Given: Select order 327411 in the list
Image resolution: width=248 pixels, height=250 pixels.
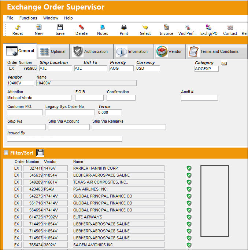Looking at the screenshot, I should pos(33,168).
